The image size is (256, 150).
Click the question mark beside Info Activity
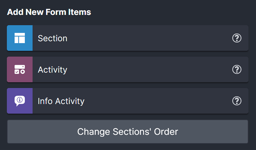(237, 101)
